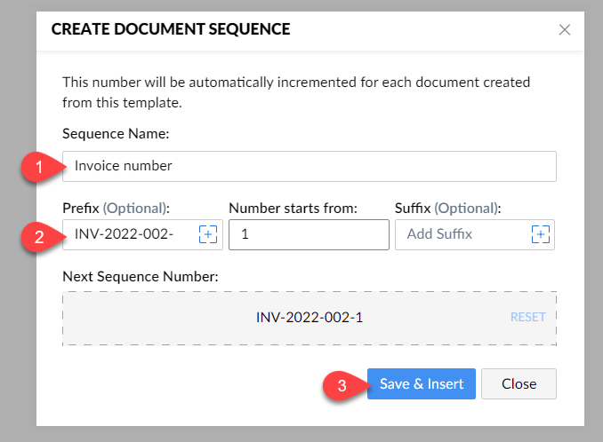Close the dialog using the X icon

(564, 29)
